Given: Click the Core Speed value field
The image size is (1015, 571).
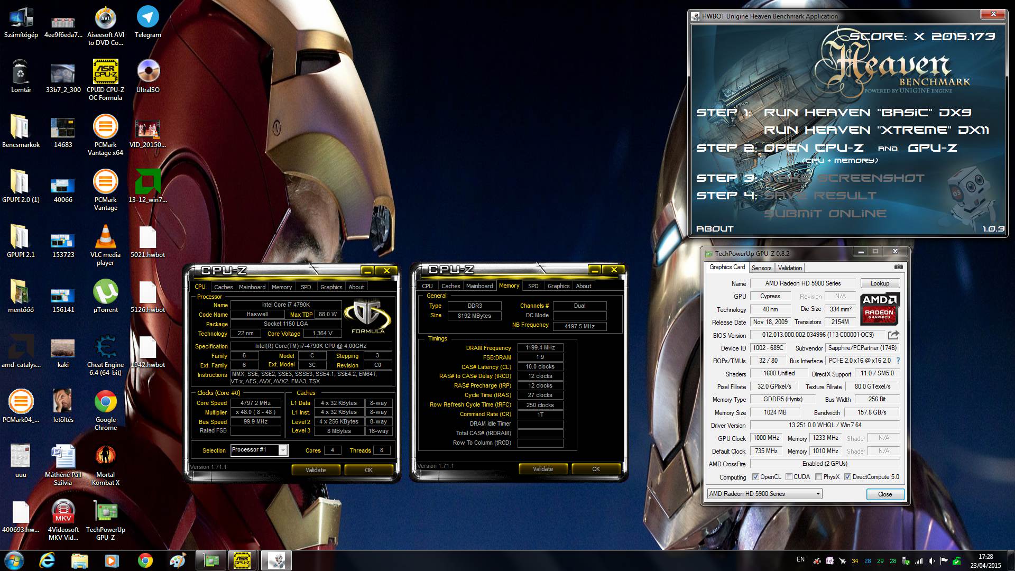Looking at the screenshot, I should [255, 403].
